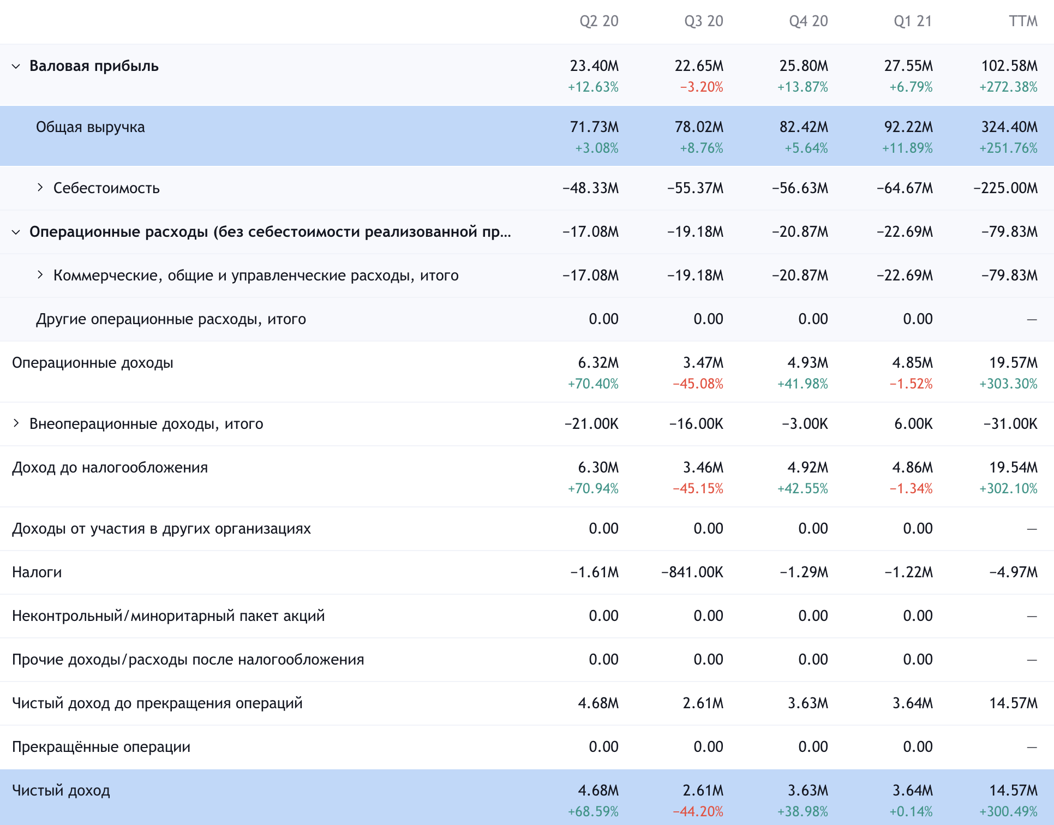
Task: Click gross profit change −3.20%
Action: pyautogui.click(x=702, y=87)
